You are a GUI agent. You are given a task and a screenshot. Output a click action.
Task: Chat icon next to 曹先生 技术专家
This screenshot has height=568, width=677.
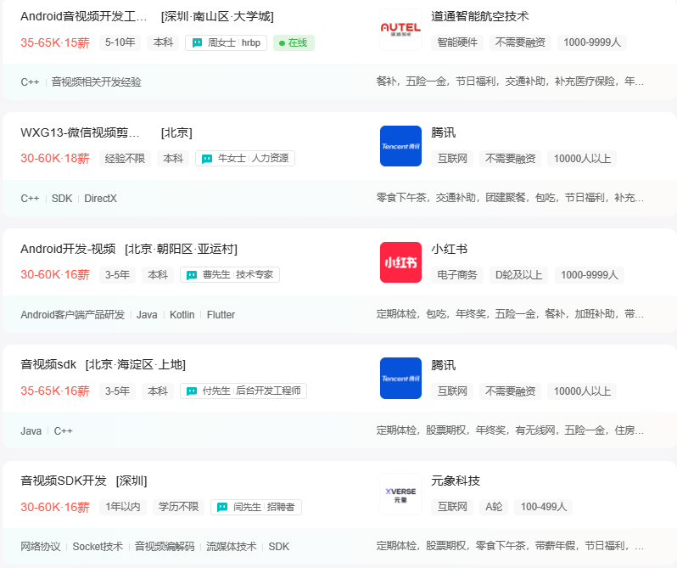click(192, 275)
